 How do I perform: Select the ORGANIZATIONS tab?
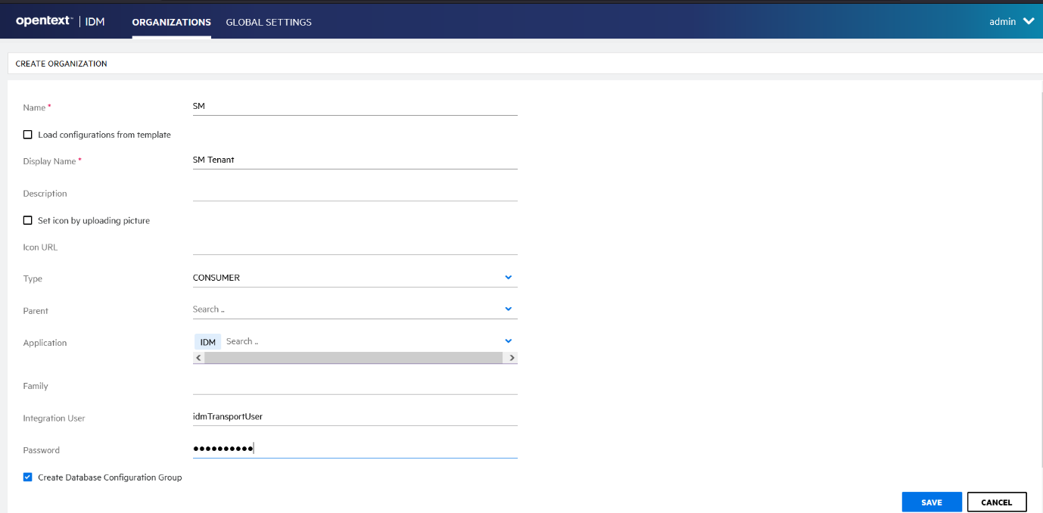tap(171, 22)
